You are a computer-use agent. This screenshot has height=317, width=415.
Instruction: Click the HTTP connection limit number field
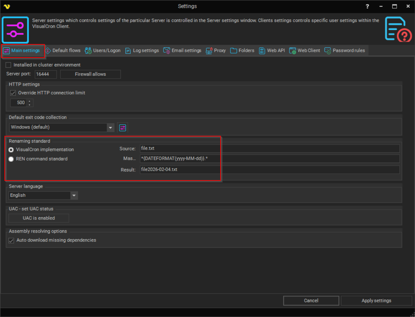(19, 103)
